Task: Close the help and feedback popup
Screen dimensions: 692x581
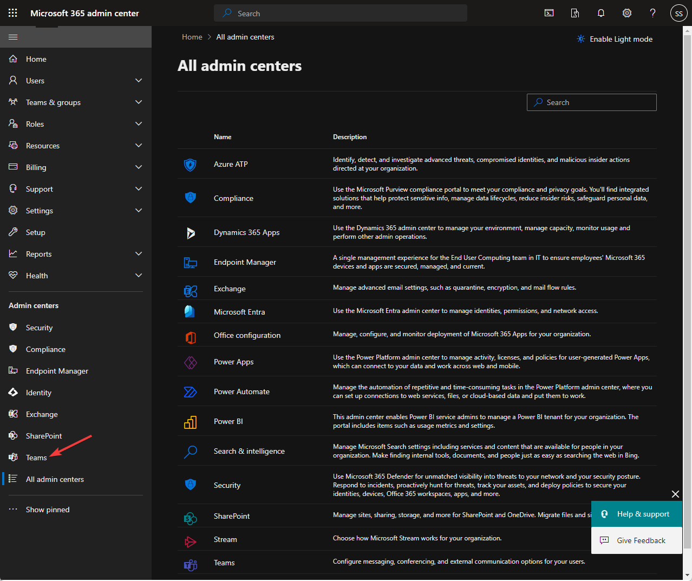Action: 675,494
